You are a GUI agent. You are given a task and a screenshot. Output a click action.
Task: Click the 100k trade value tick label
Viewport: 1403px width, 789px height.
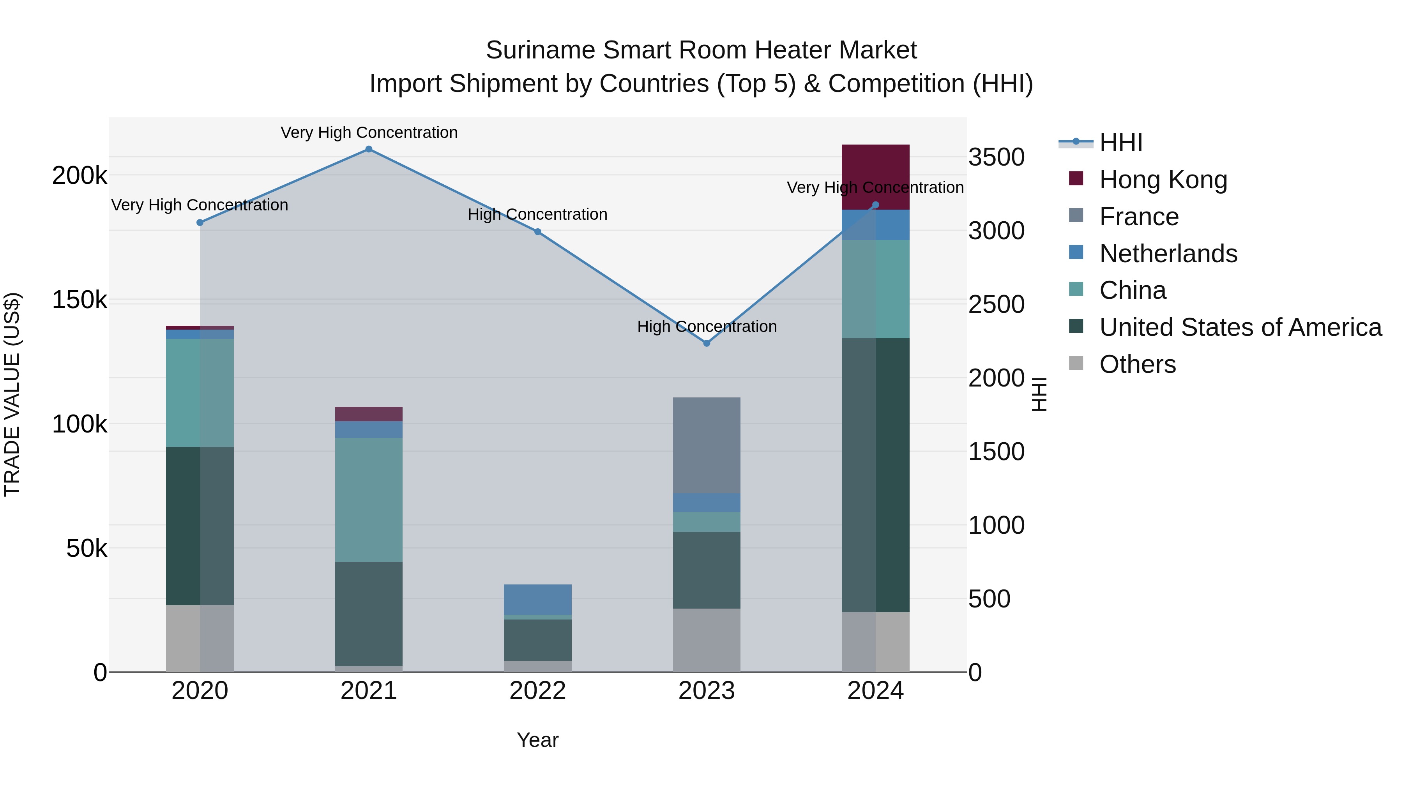(80, 424)
